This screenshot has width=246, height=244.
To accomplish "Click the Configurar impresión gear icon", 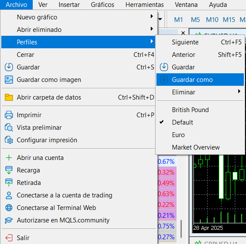I will 9,140.
